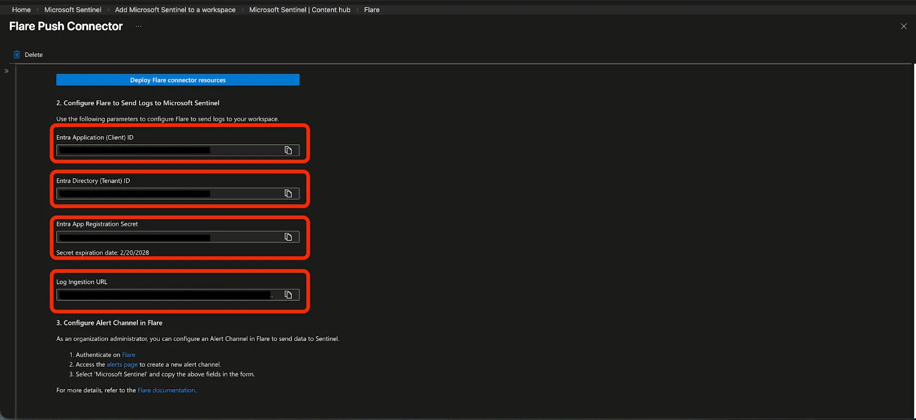Open the Flare breadcrumb item
The width and height of the screenshot is (916, 420).
click(x=372, y=10)
